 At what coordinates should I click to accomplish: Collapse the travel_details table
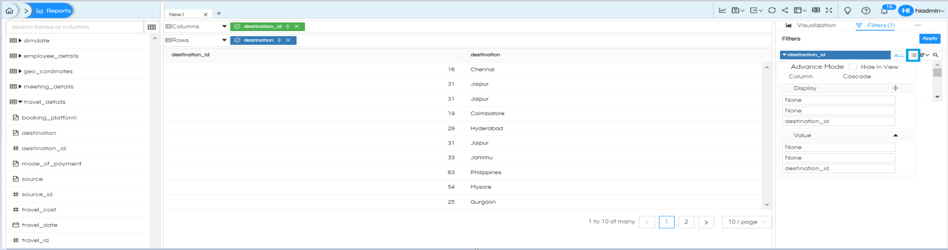click(x=20, y=102)
